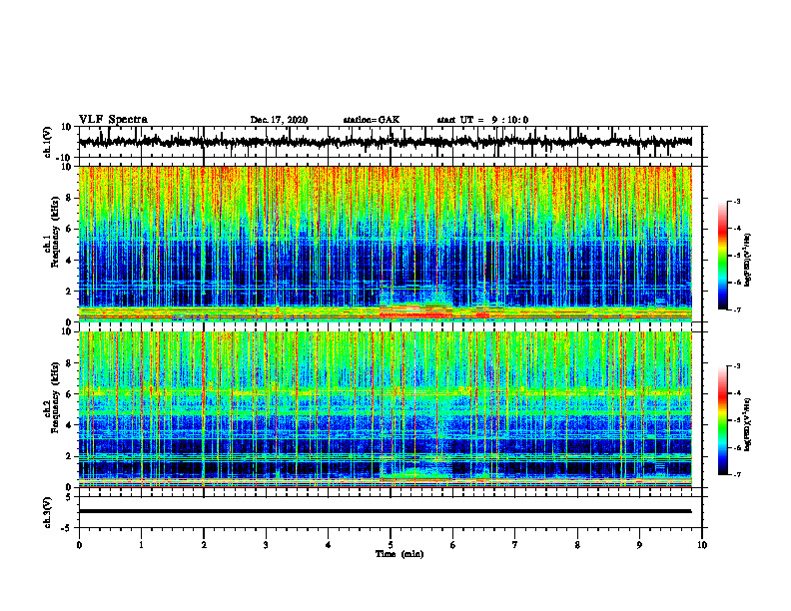Click the date label "Dec. 17, 2020"
Viewport: 791px width, 611px height.
click(x=279, y=120)
